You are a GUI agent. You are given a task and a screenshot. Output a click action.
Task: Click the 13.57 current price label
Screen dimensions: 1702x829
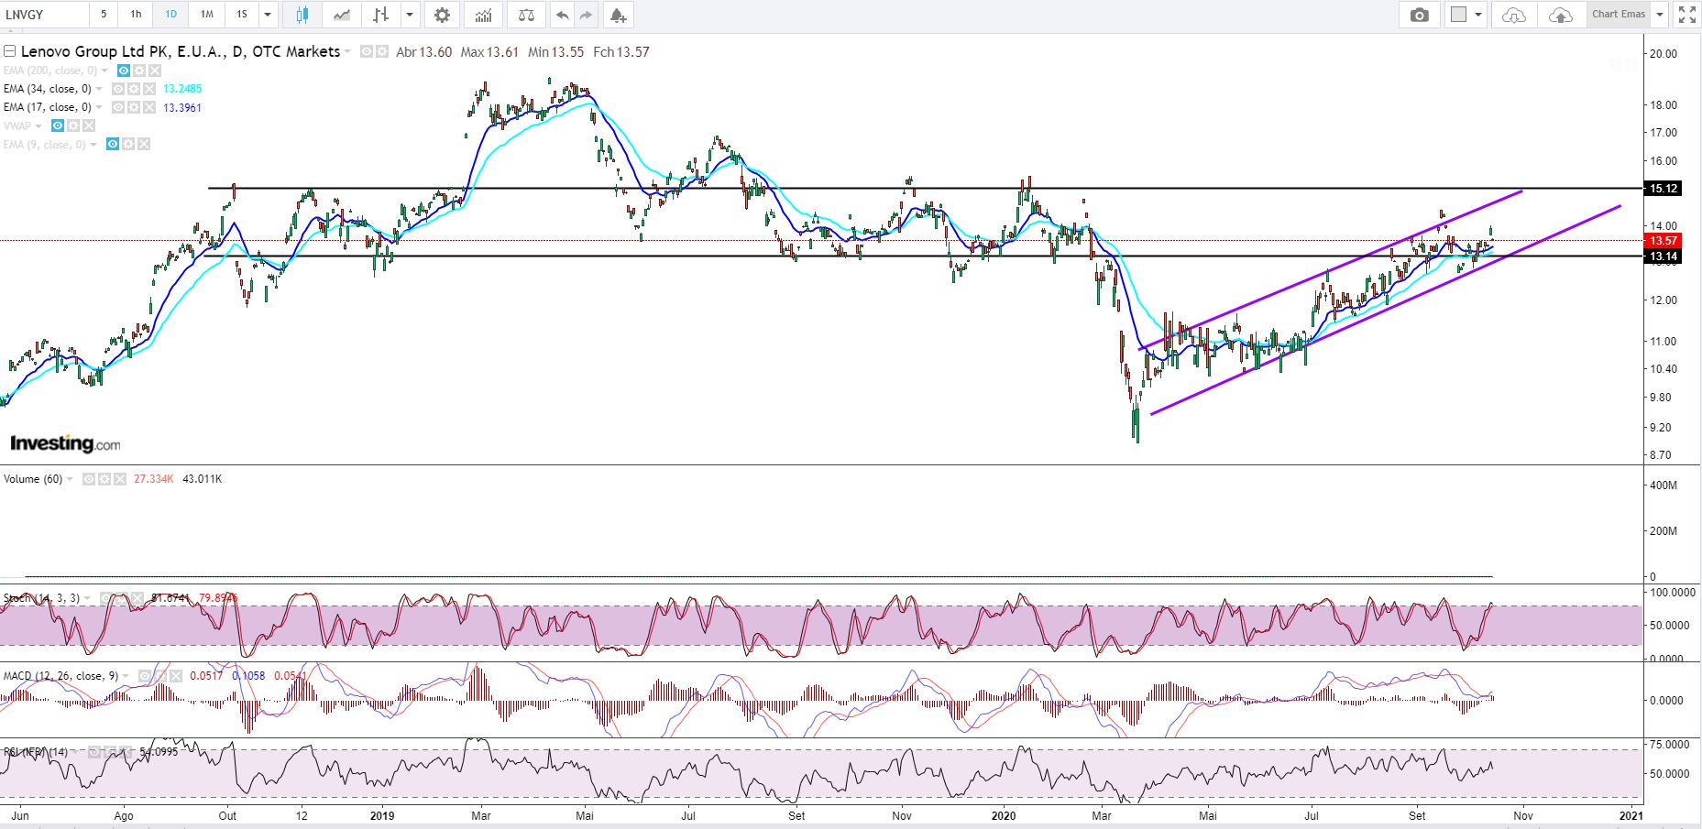point(1664,241)
